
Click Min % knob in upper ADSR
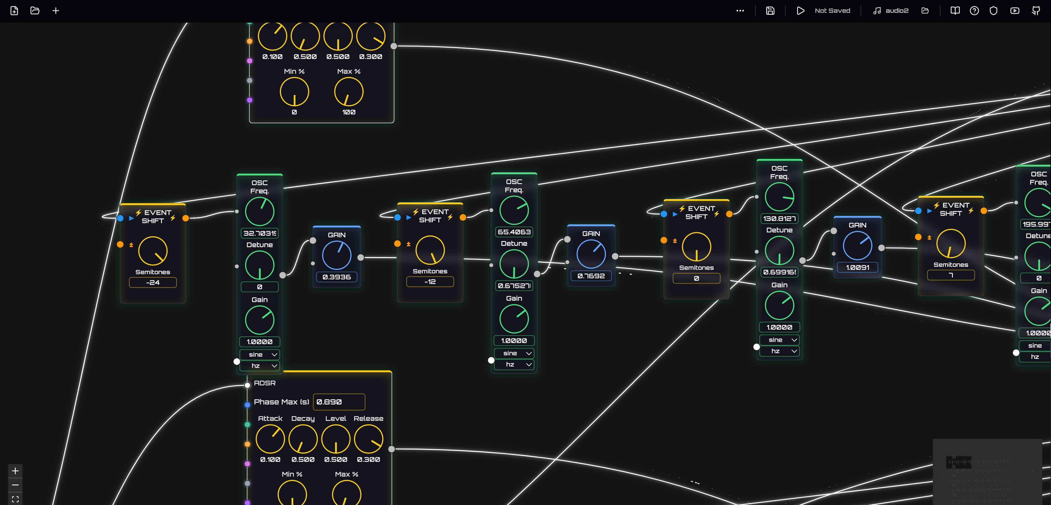tap(294, 92)
